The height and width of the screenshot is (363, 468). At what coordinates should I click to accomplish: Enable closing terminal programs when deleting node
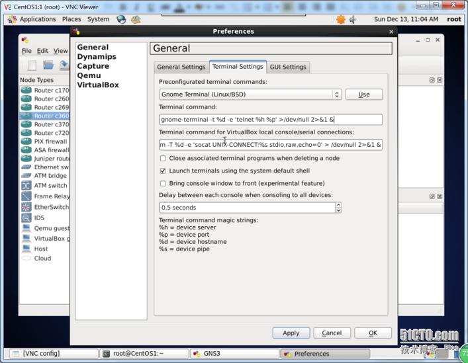point(163,159)
